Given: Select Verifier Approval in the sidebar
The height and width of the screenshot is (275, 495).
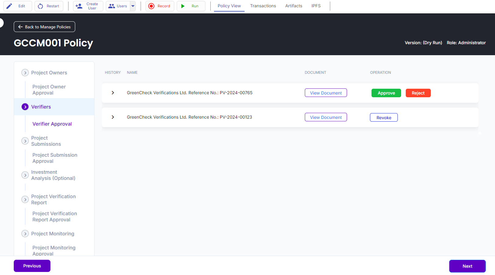Looking at the screenshot, I should pos(52,124).
